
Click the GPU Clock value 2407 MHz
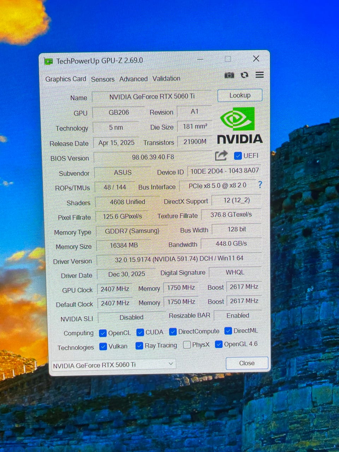tap(115, 289)
